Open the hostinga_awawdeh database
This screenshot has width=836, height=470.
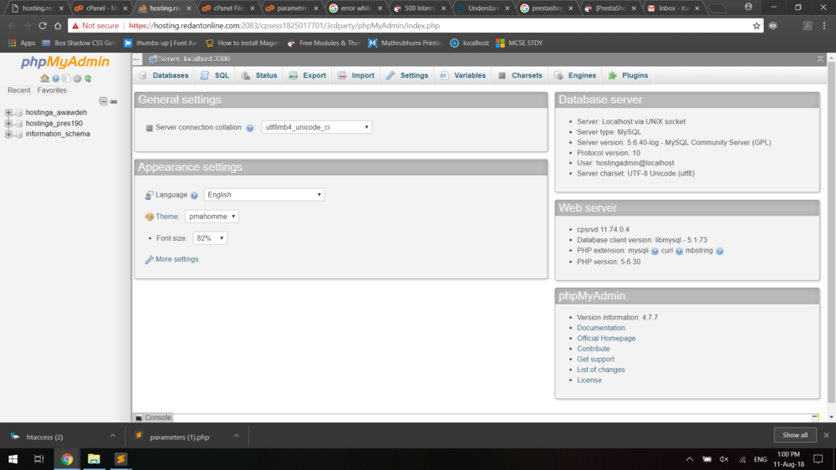click(56, 113)
